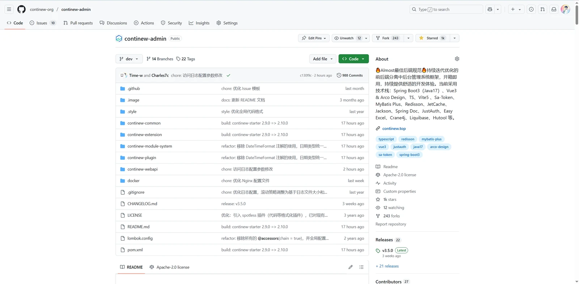Open the Copilot chat icon
Image resolution: width=579 pixels, height=284 pixels.
click(490, 9)
